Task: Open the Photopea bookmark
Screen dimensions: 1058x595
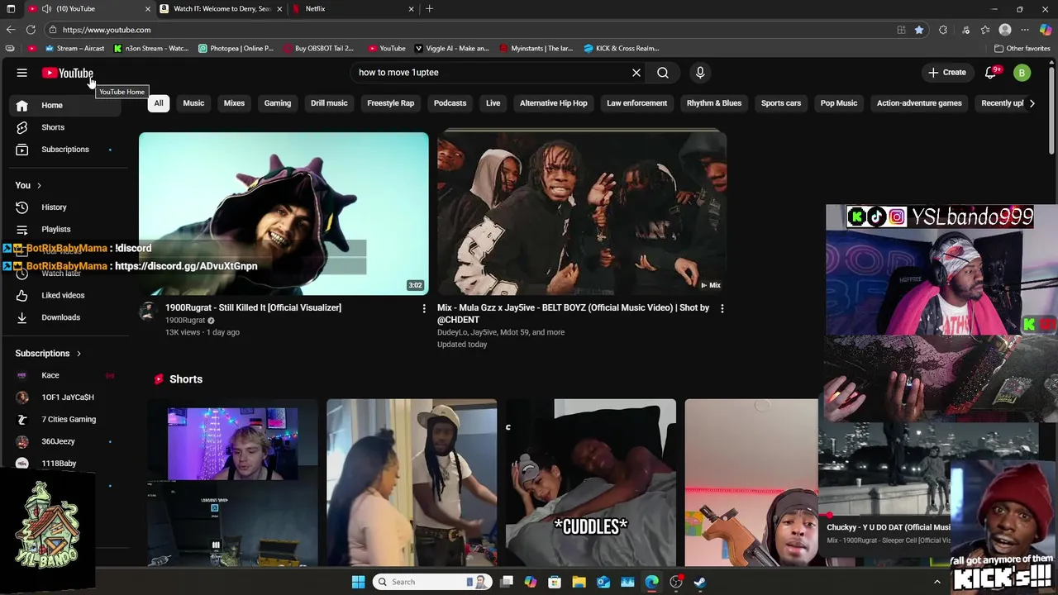Action: (x=236, y=49)
